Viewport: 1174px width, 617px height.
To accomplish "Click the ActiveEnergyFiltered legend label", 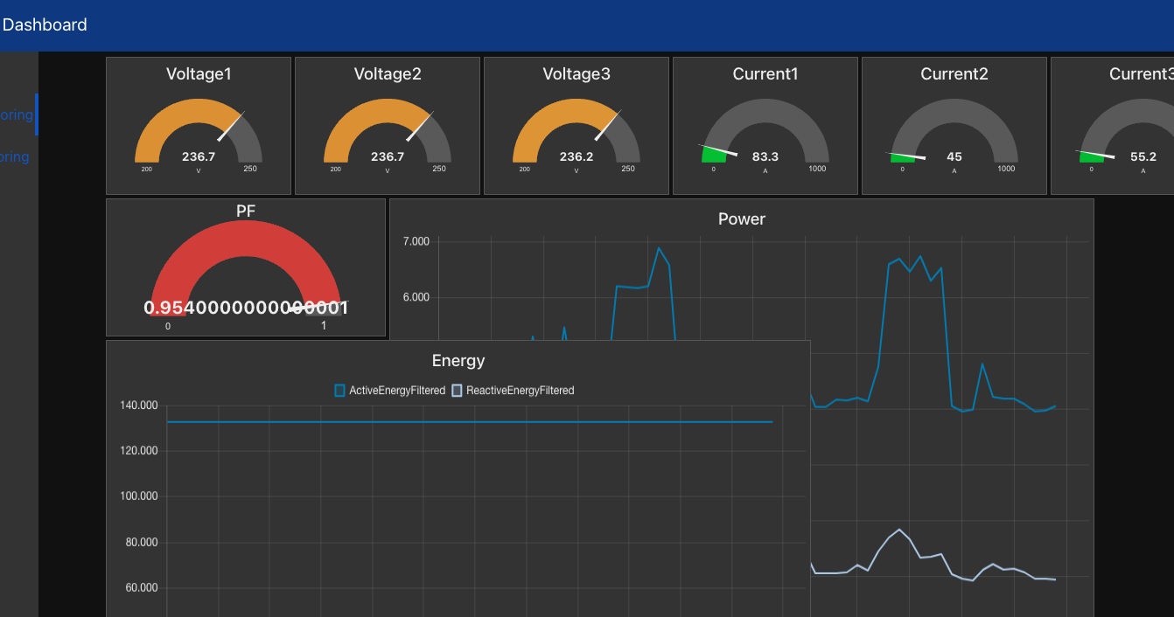I will point(397,391).
